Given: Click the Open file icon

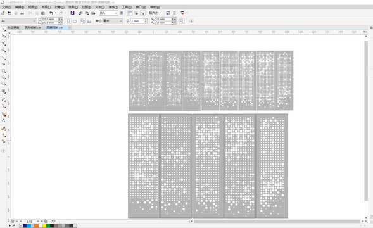Looking at the screenshot, I should [x=9, y=13].
